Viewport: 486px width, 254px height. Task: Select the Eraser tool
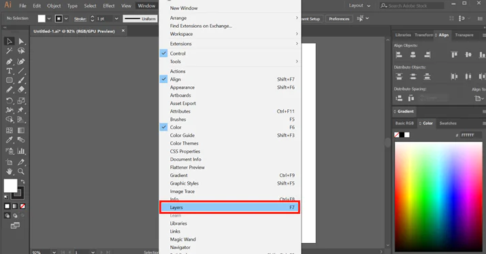(x=21, y=90)
